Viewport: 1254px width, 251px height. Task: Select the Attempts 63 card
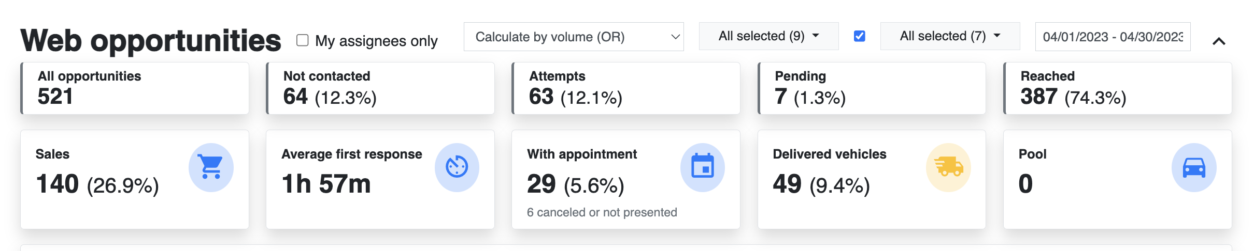tap(626, 88)
